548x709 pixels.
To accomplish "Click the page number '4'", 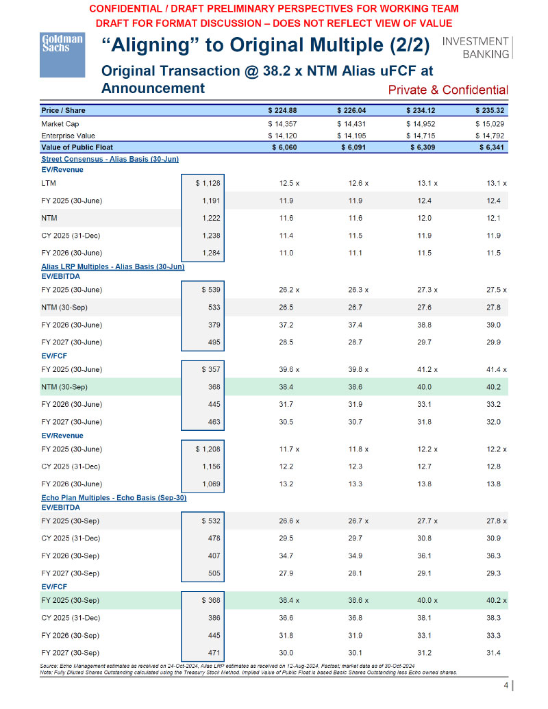I will tap(506, 685).
